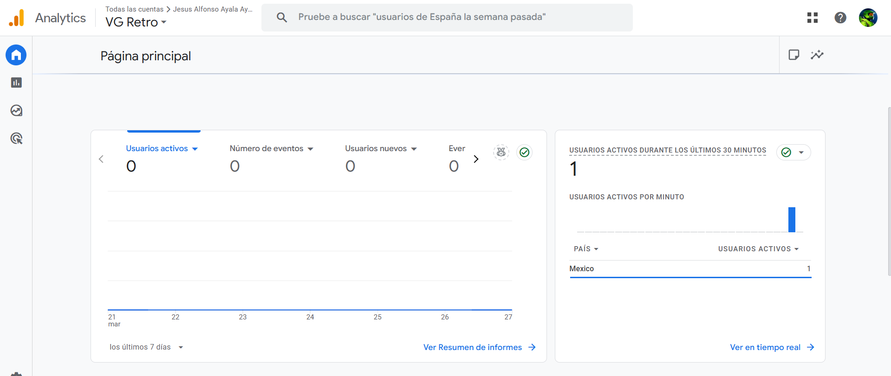Open the realtime card status dropdown

pos(793,153)
